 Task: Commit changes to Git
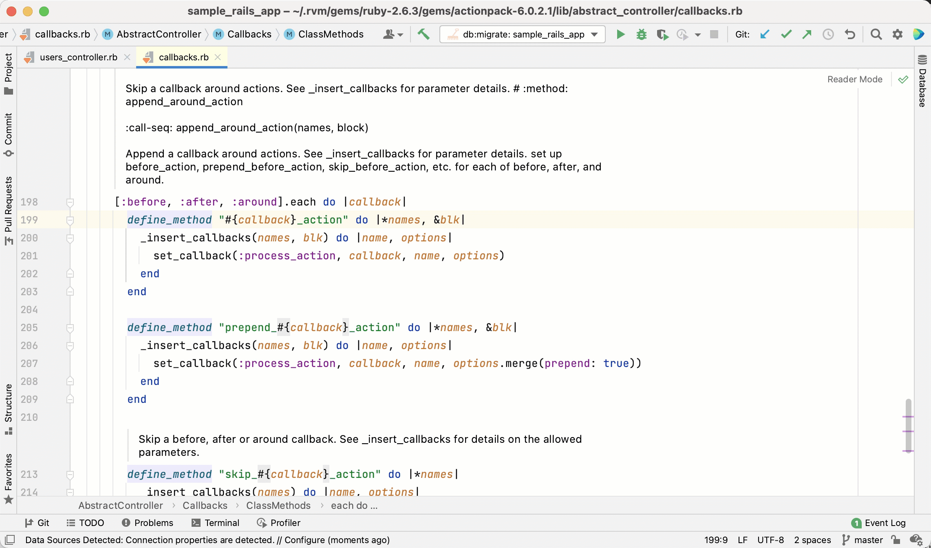coord(786,34)
